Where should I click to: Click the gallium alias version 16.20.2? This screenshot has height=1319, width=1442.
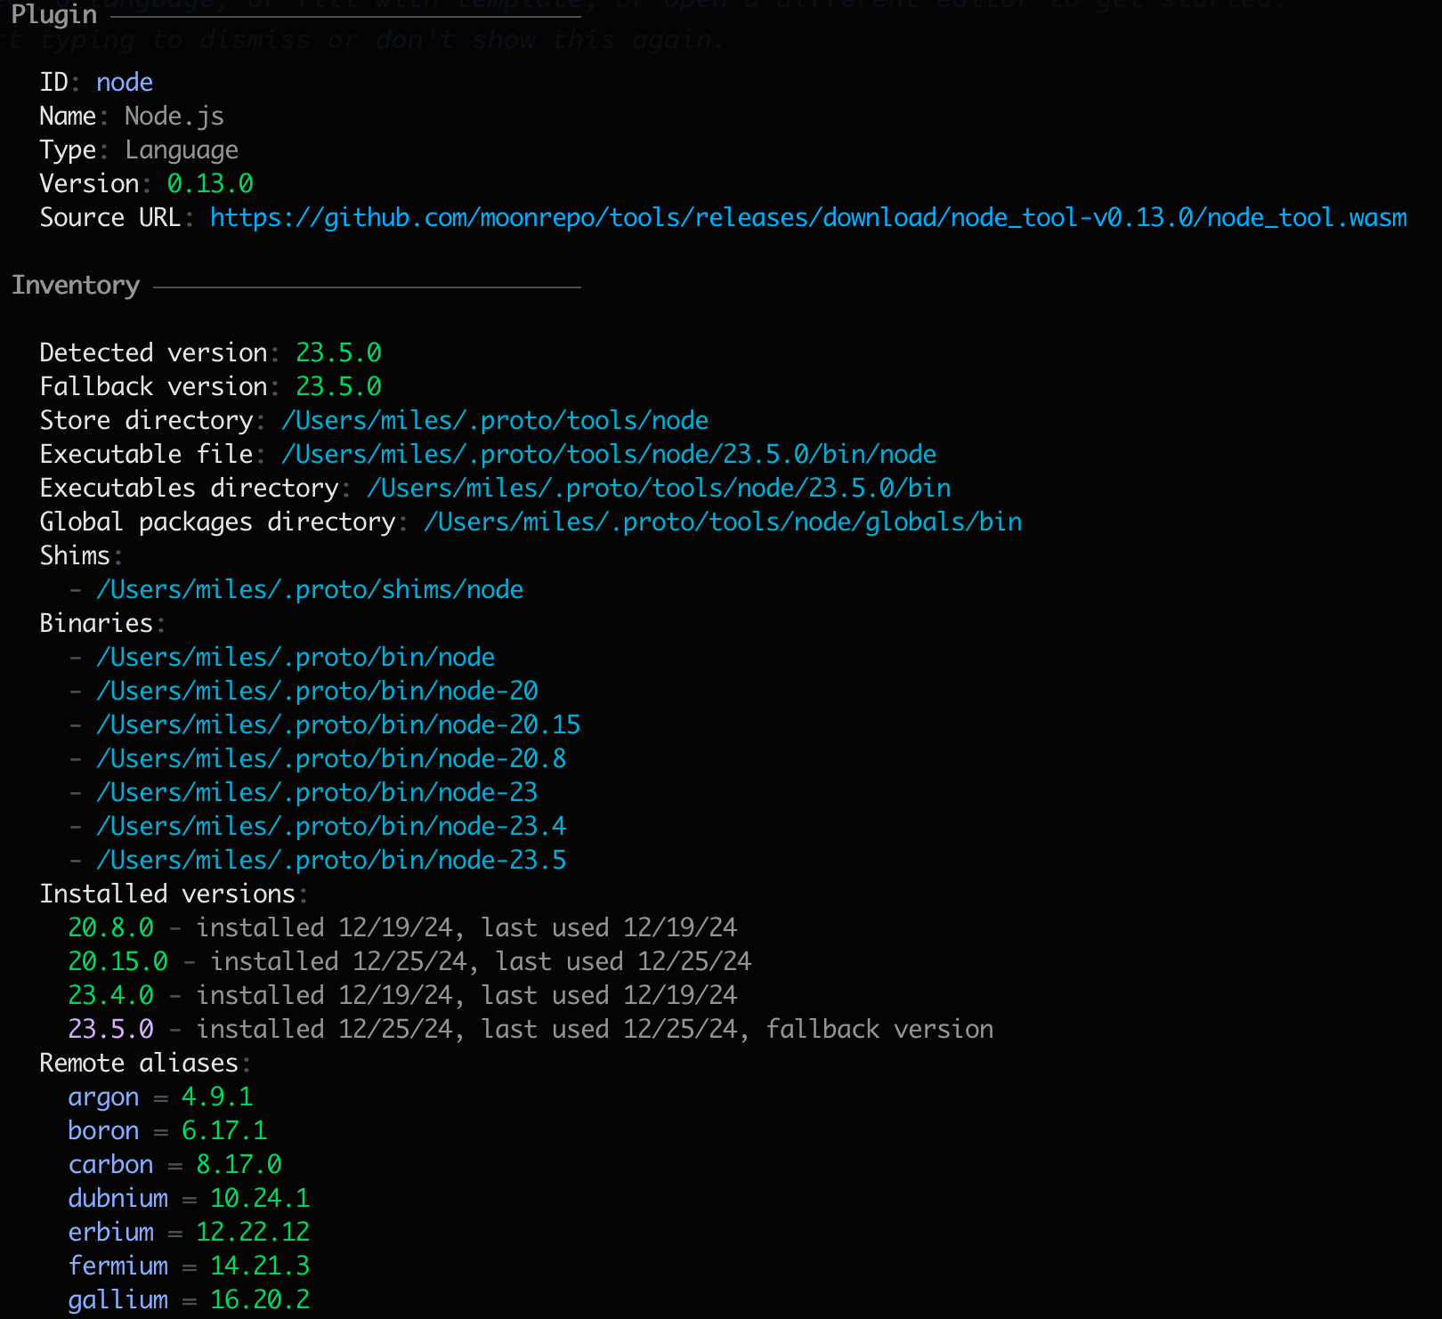tap(260, 1300)
